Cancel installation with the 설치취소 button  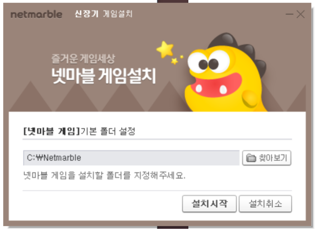pyautogui.click(x=265, y=204)
